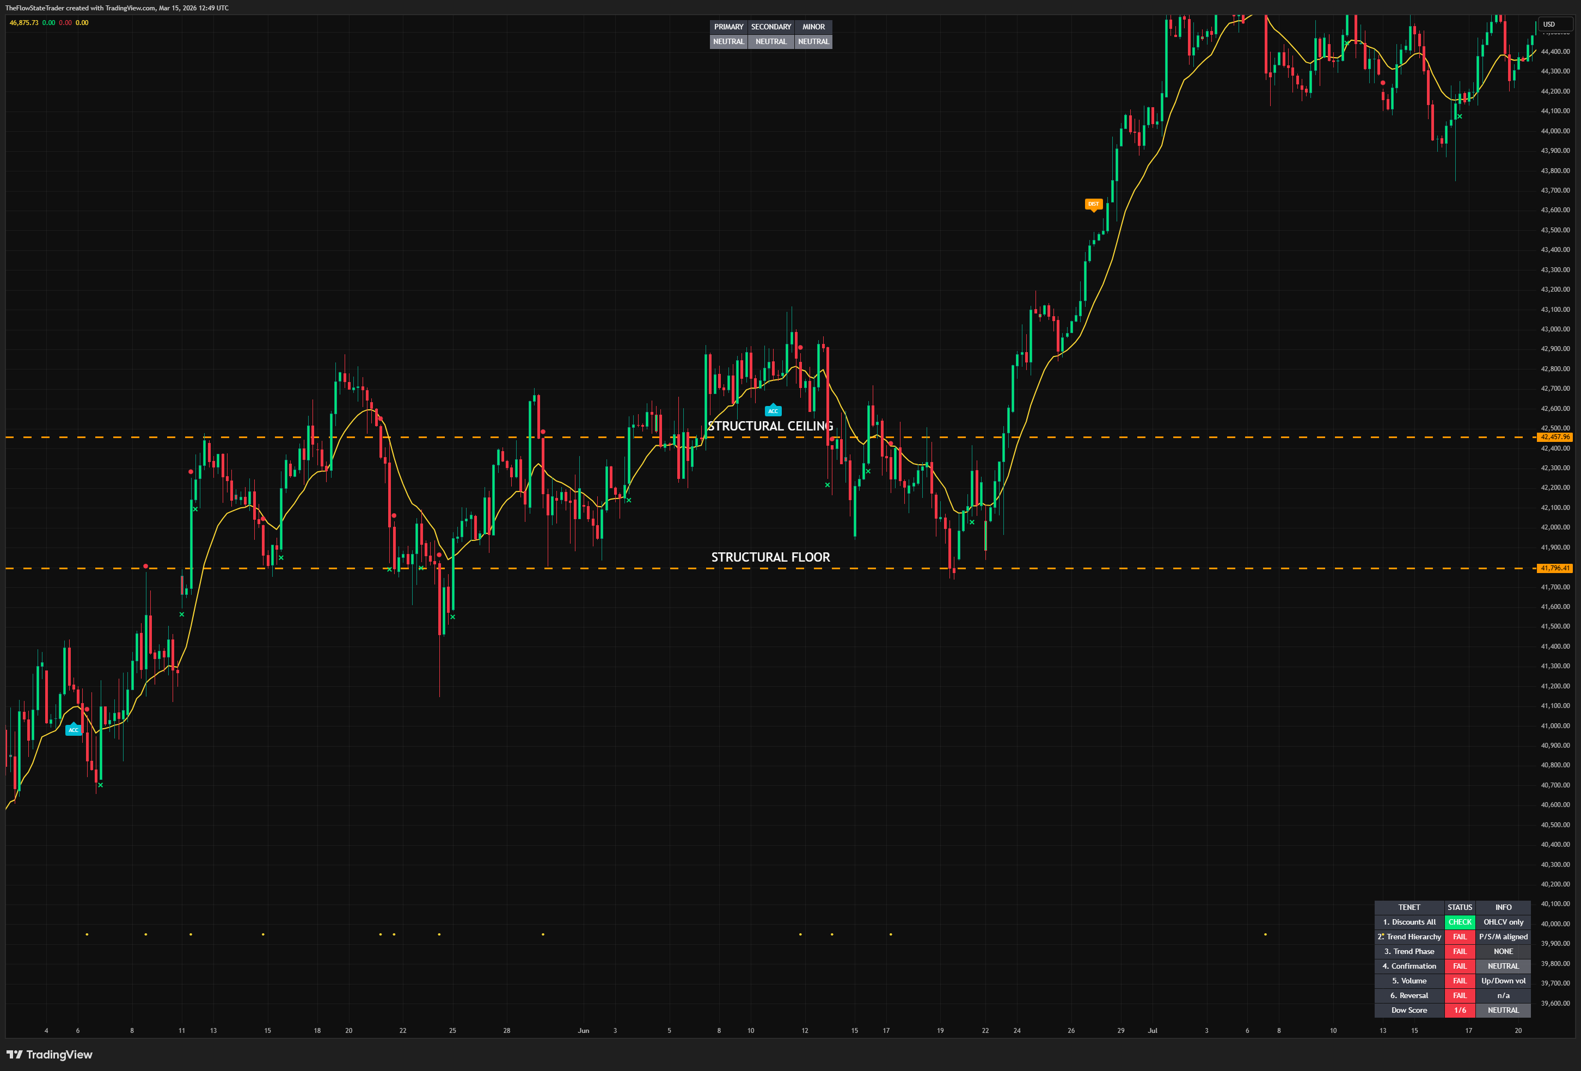
Task: Click the red 1/6 score cell
Action: (1460, 1011)
